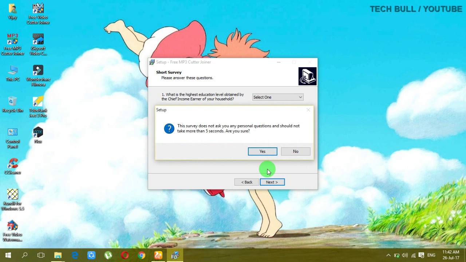This screenshot has height=262, width=466.
Task: Close the Setup confirmation dialog
Action: point(308,110)
